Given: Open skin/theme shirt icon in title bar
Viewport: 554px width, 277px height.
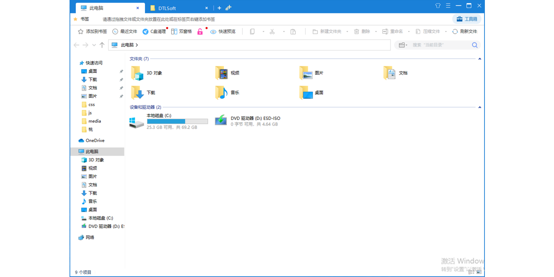Looking at the screenshot, I should click(438, 6).
